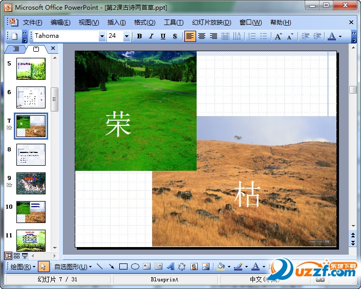Switch to the Slides tab
The height and width of the screenshot is (289, 361).
pos(36,49)
